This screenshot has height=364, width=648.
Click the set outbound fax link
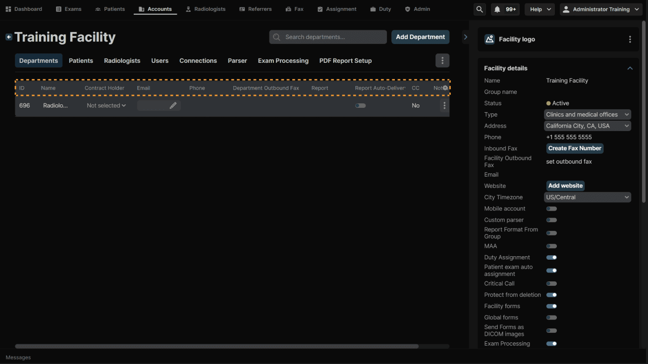click(569, 162)
